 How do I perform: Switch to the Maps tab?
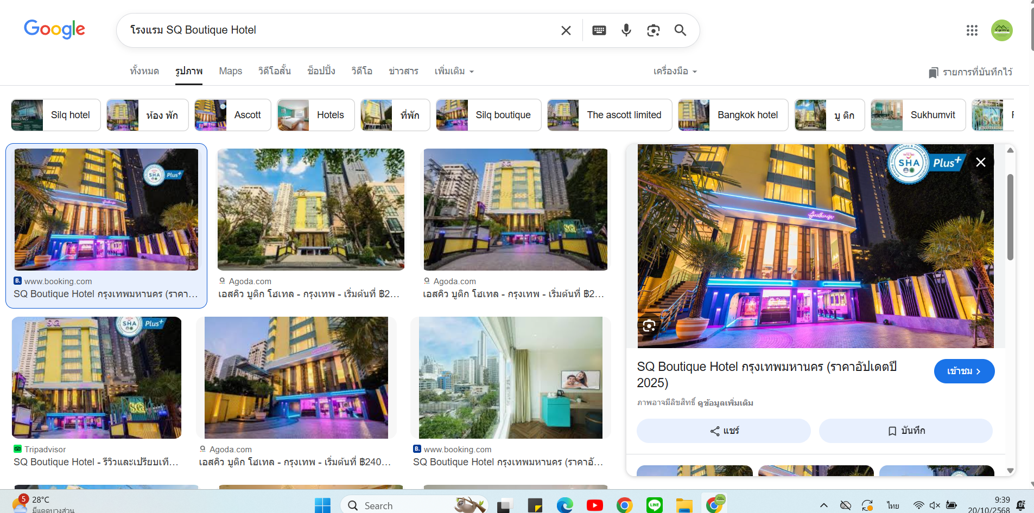click(230, 71)
